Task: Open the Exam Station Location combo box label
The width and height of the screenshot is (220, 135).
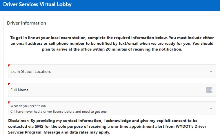Action: (x=31, y=71)
